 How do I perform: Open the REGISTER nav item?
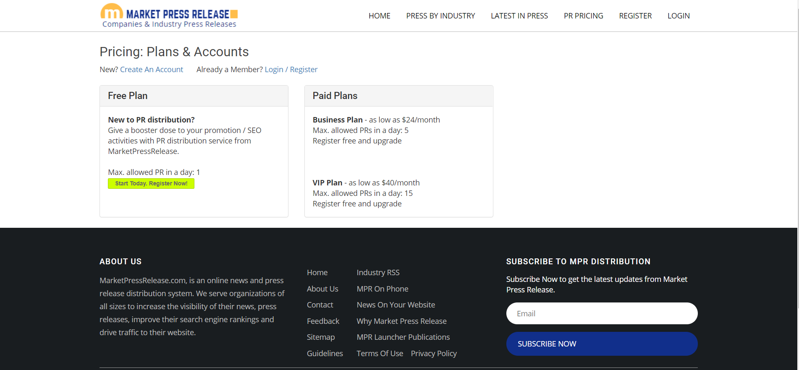pos(635,16)
